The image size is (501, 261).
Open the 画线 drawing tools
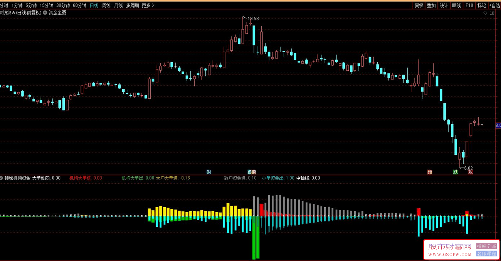pyautogui.click(x=456, y=5)
